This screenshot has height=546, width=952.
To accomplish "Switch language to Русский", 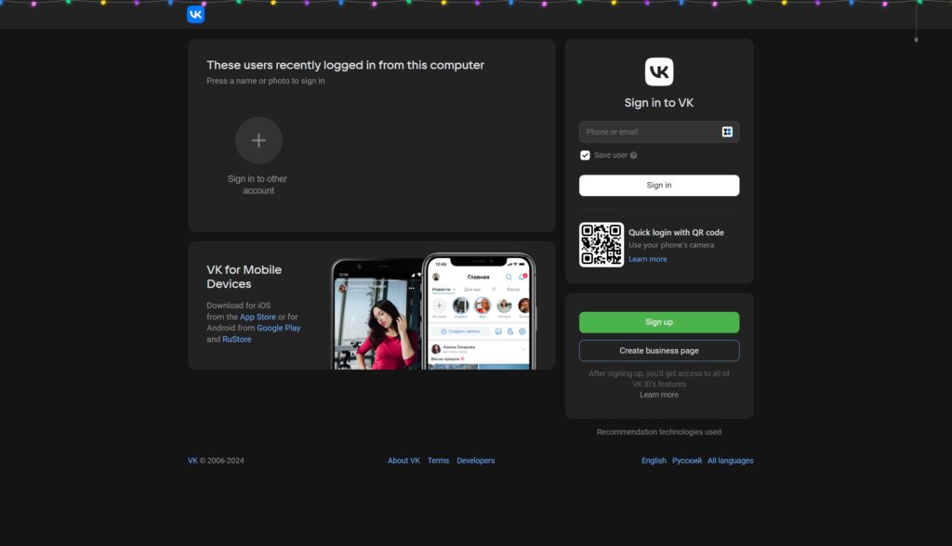I will (686, 461).
